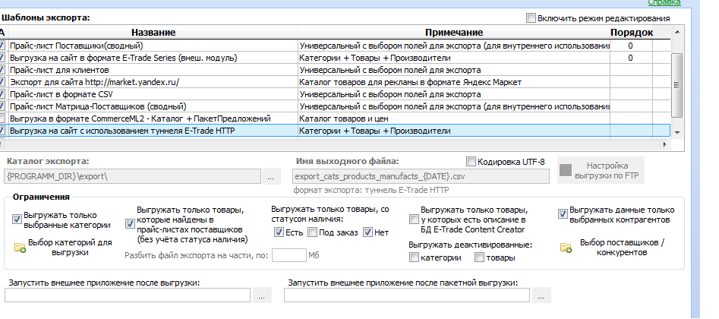This screenshot has width=719, height=319.
Task: Select 'Выгрузка на сайт с использованием туннеля E-Trade HTTP' row
Action: (x=335, y=131)
